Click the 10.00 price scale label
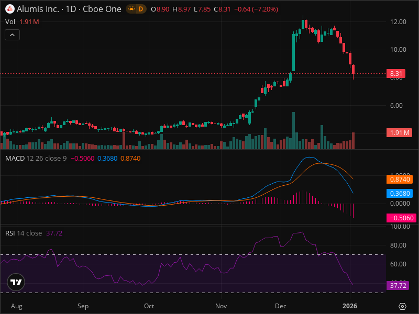Viewport: 419px width, 314px height. 398,50
